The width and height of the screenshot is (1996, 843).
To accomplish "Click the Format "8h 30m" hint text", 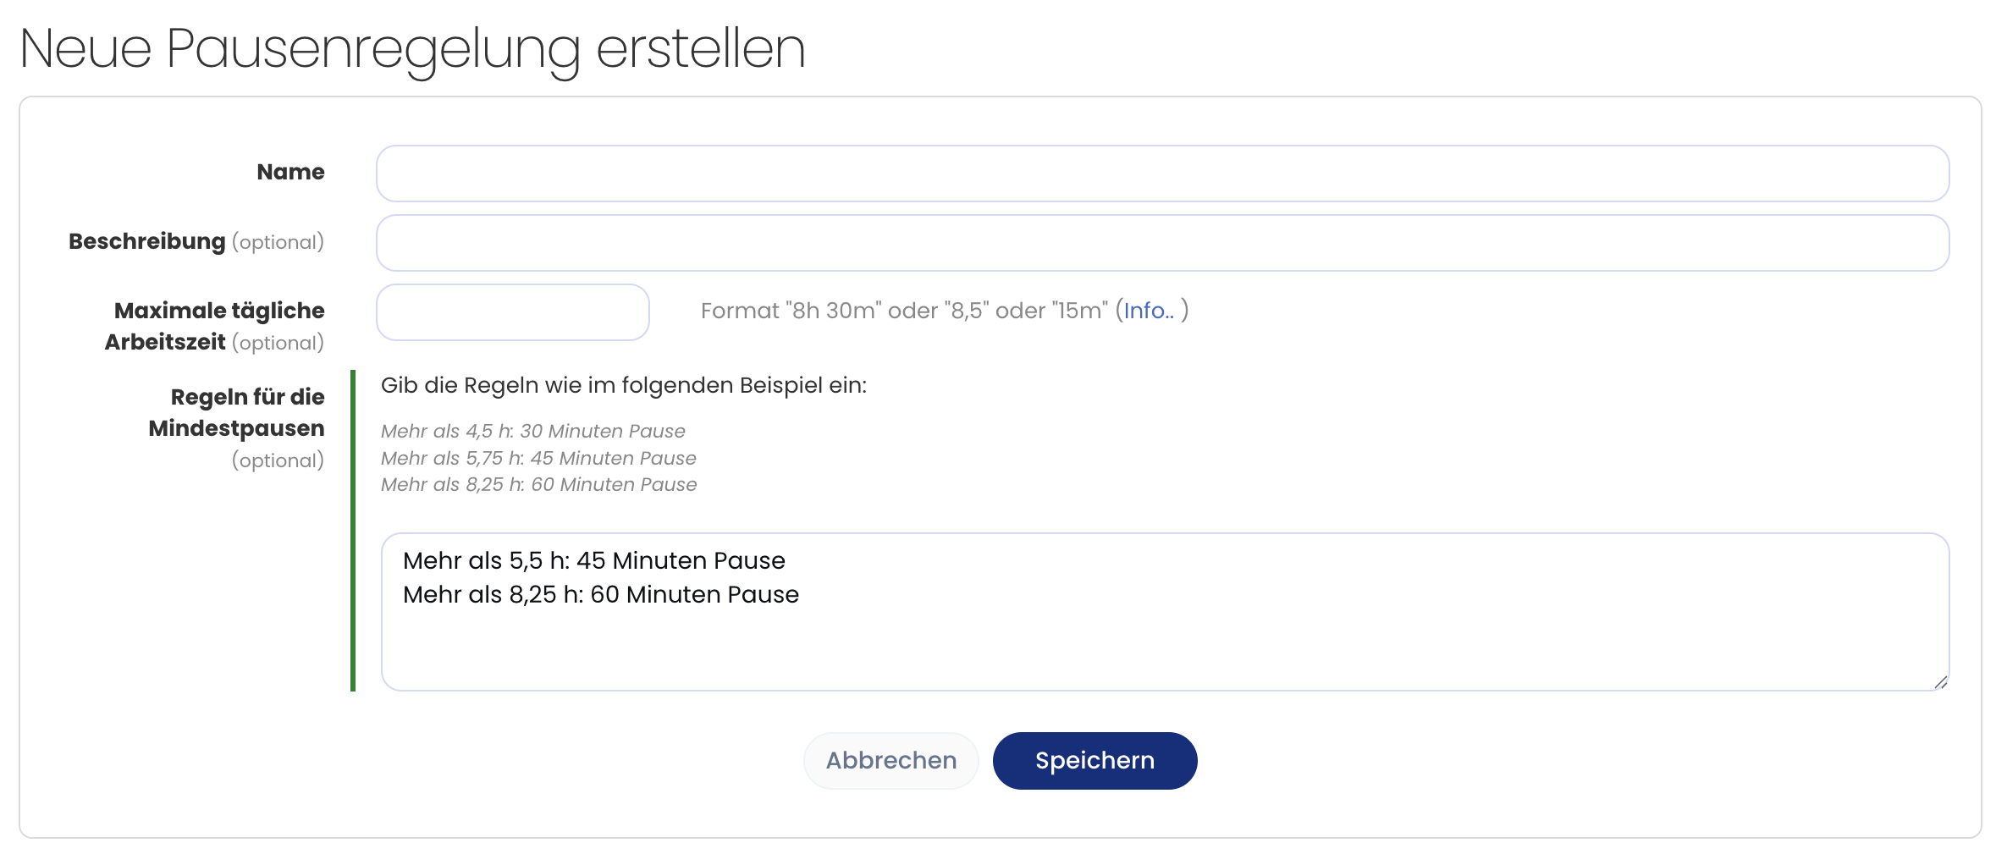I will click(x=903, y=311).
